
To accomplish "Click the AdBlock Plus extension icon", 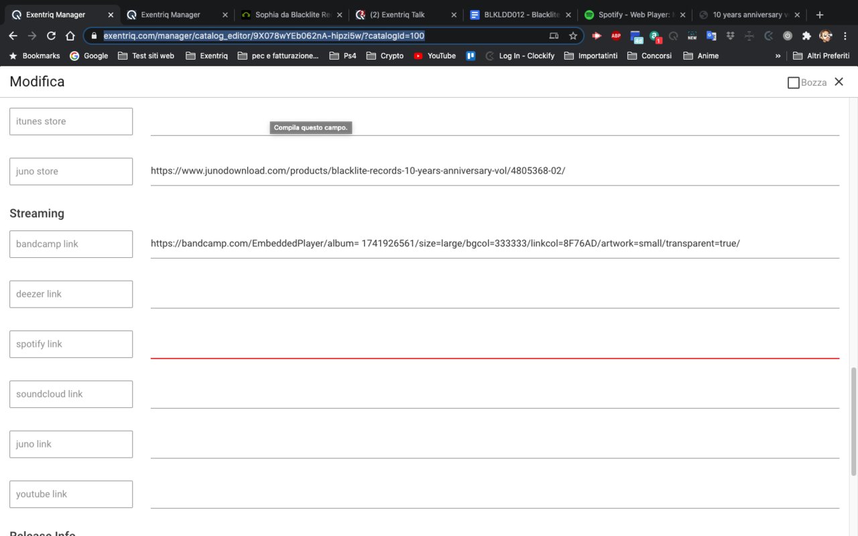I will pos(615,36).
